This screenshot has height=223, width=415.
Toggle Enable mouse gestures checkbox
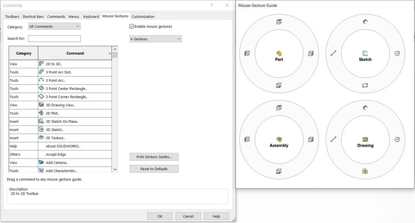click(132, 26)
